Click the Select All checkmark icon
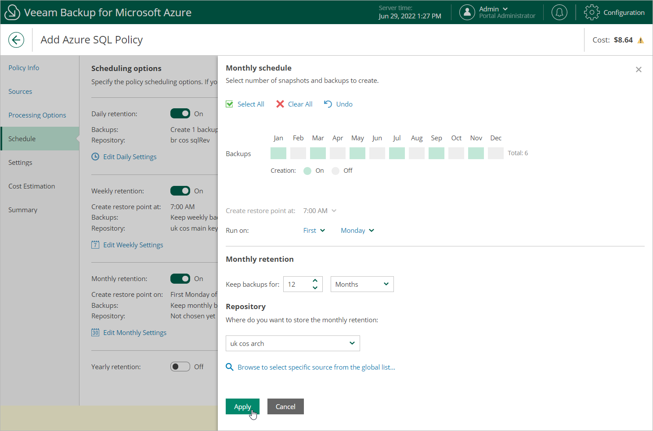 (x=229, y=104)
